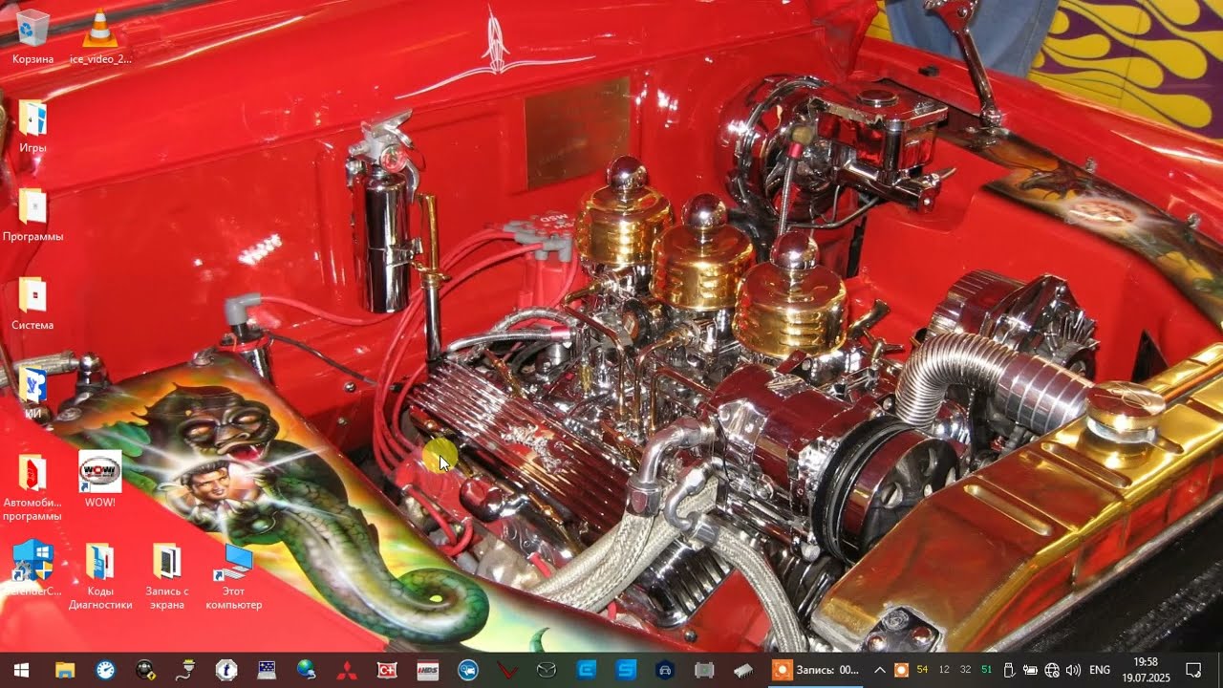This screenshot has width=1223, height=688.
Task: Launch the WOW! desktop shortcut
Action: (x=100, y=480)
